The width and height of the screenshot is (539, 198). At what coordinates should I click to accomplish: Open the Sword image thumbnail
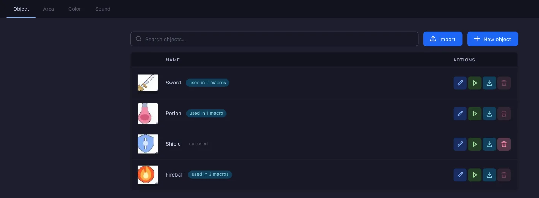click(148, 83)
